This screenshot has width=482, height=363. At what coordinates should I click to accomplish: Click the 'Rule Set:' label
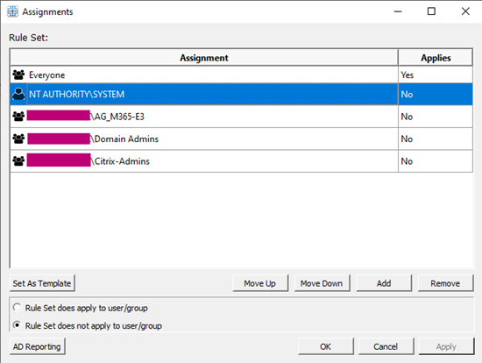(29, 38)
